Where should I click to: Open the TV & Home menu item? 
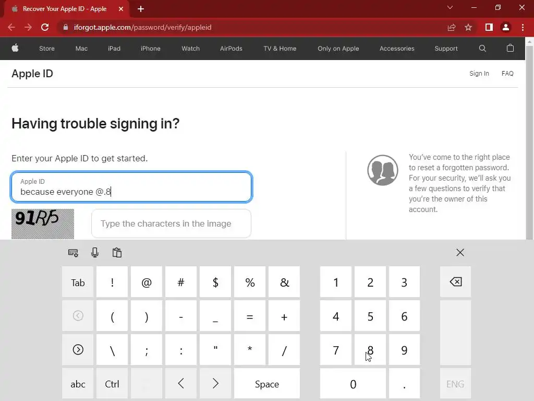280,49
